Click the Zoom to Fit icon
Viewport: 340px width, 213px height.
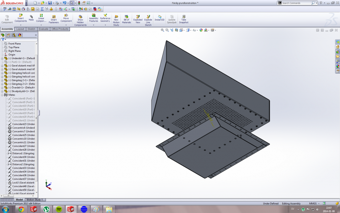coord(163,30)
